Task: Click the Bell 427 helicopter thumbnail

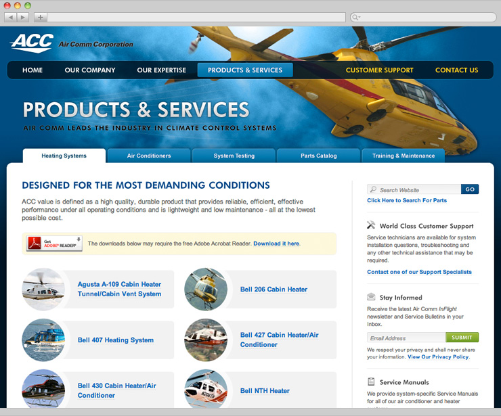Action: point(206,340)
